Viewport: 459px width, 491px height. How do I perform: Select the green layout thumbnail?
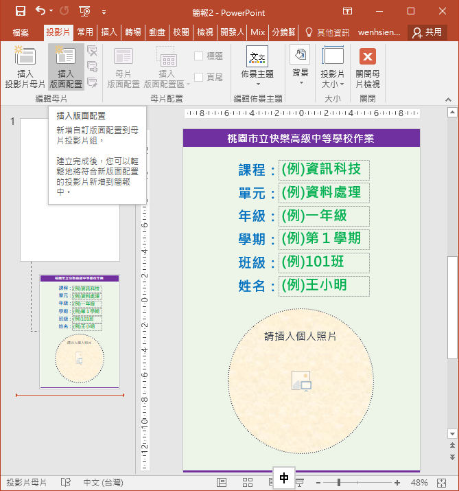(x=80, y=331)
